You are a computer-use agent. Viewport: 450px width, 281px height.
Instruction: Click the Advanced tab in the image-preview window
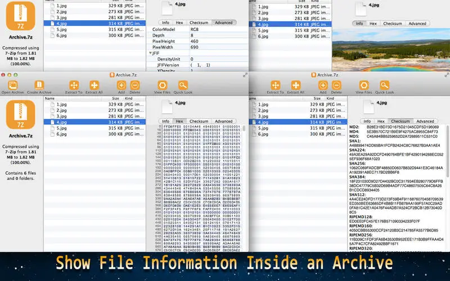417,24
